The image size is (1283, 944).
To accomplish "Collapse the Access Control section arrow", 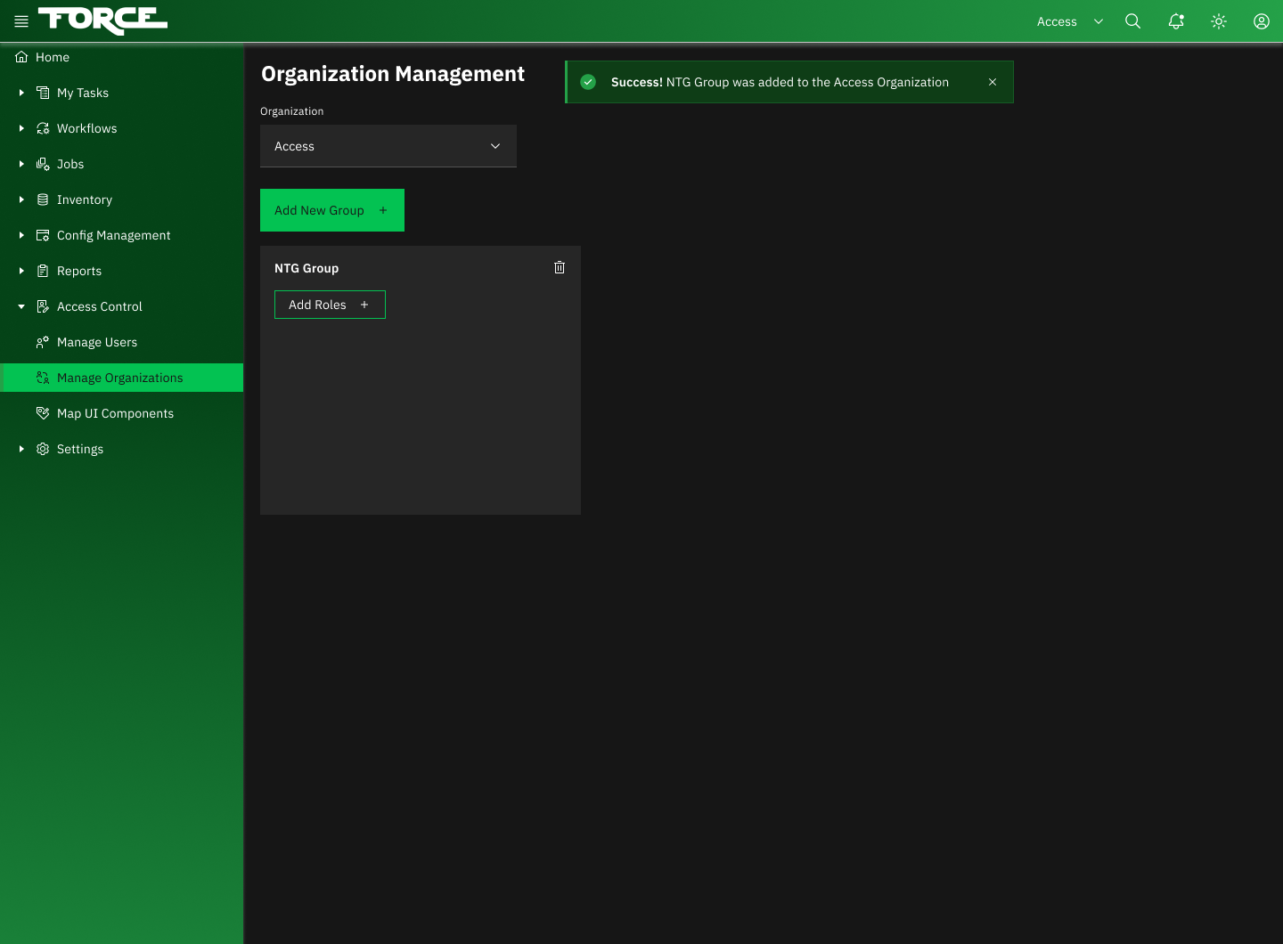I will pos(21,306).
